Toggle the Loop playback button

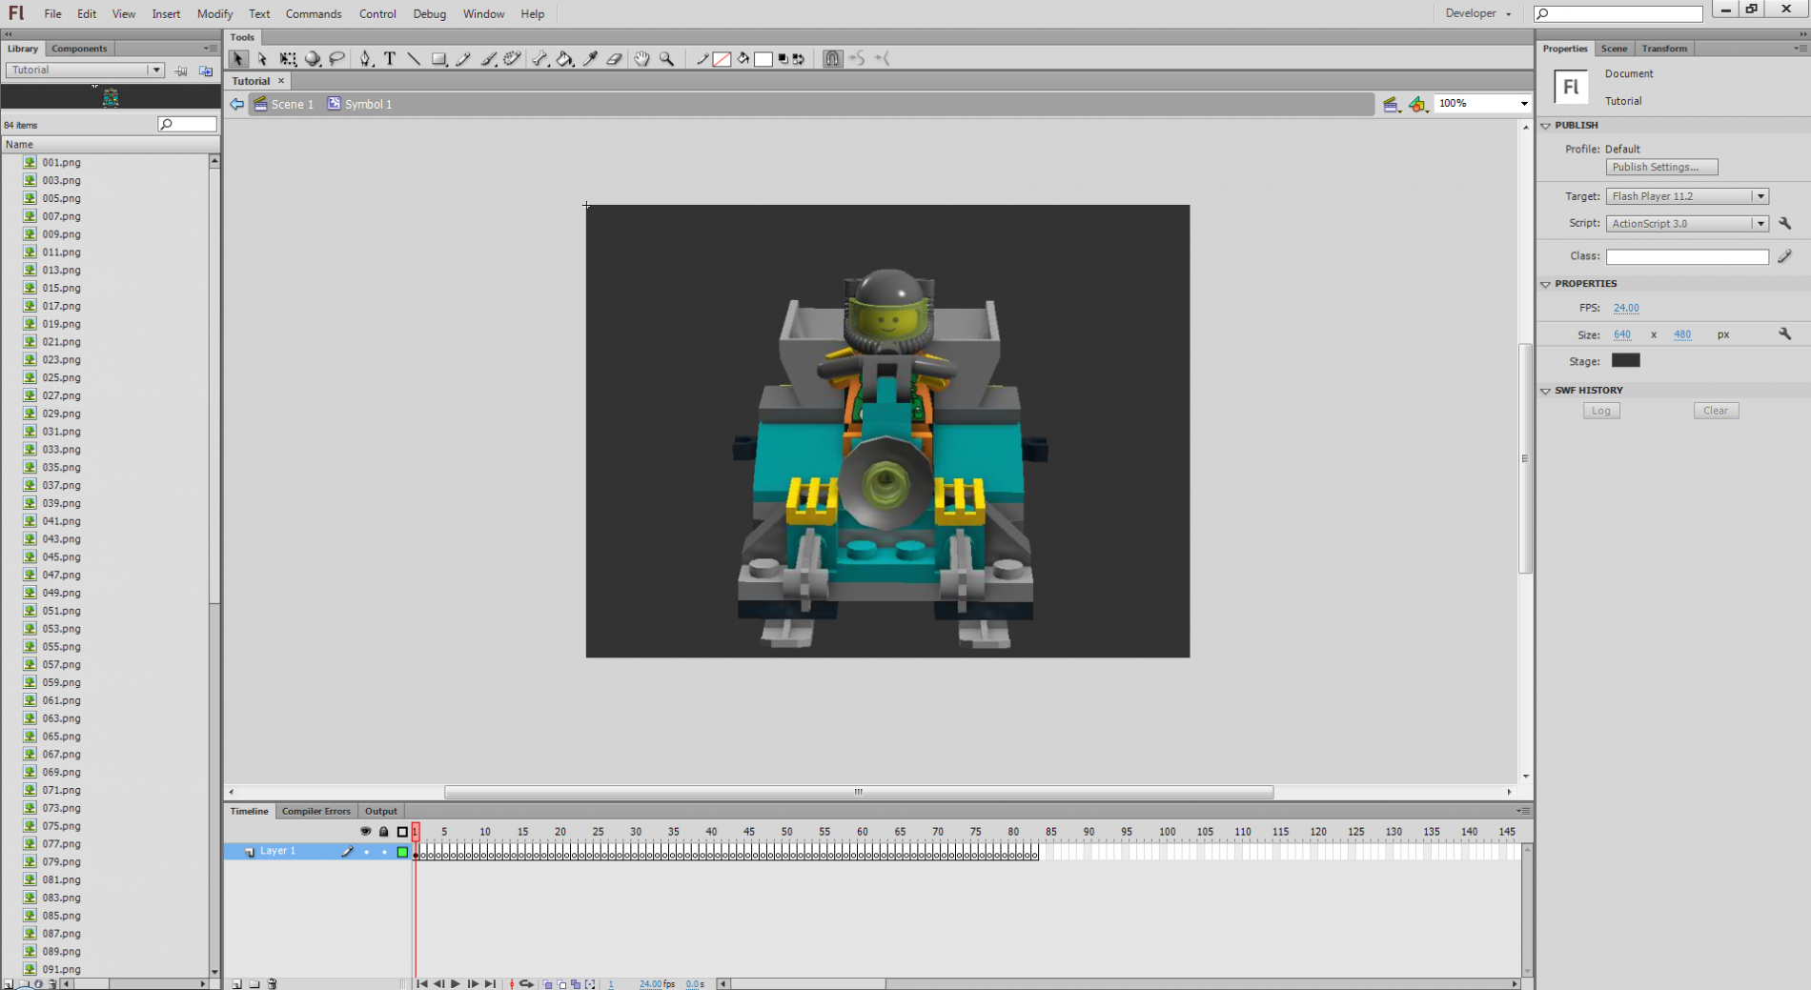pos(526,983)
